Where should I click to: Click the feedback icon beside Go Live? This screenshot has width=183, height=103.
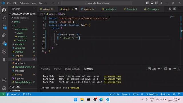pos(174,94)
